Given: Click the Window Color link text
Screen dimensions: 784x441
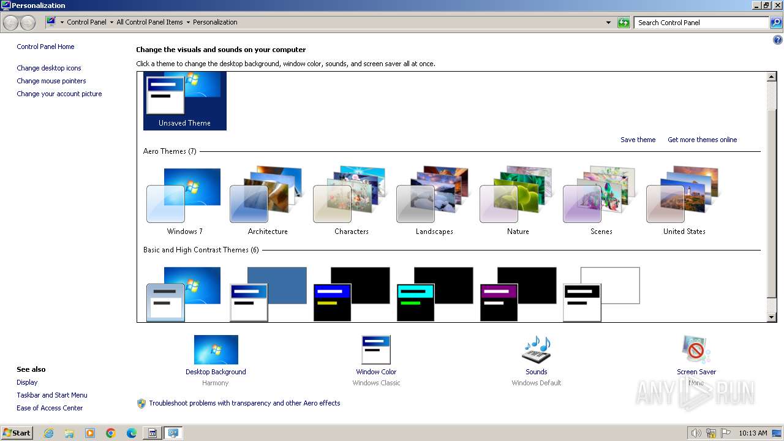Looking at the screenshot, I should pos(376,372).
